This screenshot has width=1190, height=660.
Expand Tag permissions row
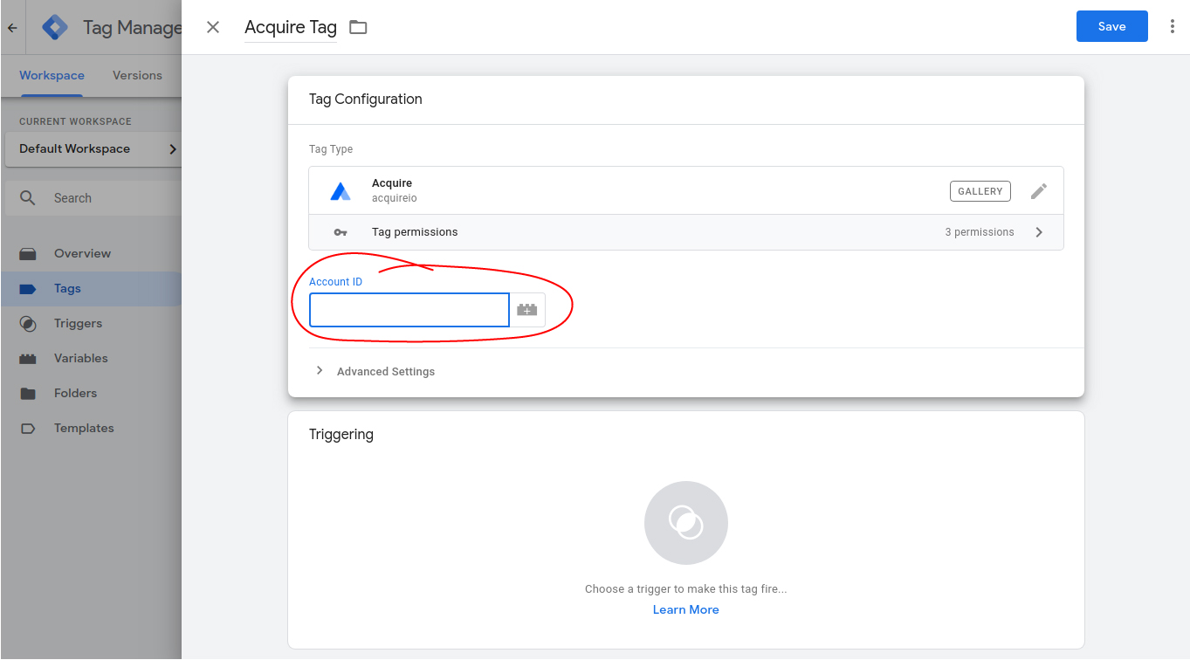[x=1038, y=232]
